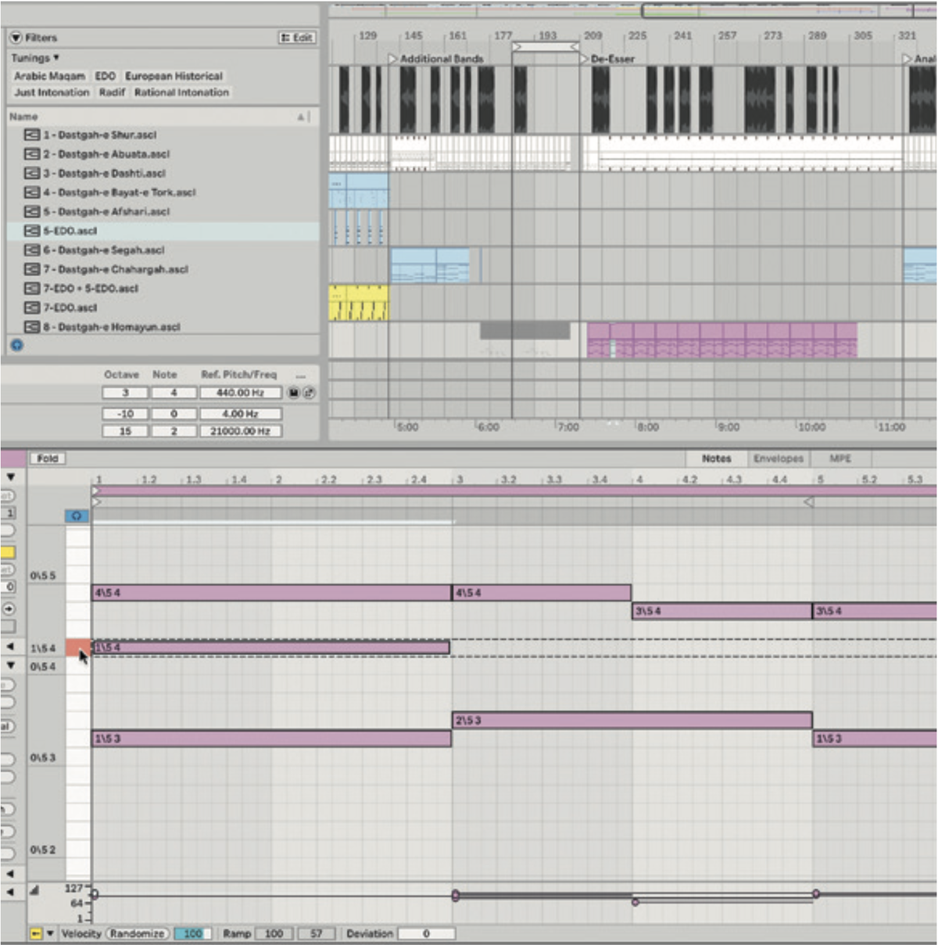Switch to the MPE tab
This screenshot has height=945, width=938.
[x=840, y=459]
